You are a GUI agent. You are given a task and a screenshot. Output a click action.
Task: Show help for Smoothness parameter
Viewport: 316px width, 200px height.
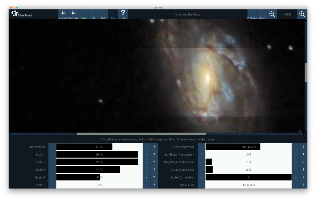154,147
